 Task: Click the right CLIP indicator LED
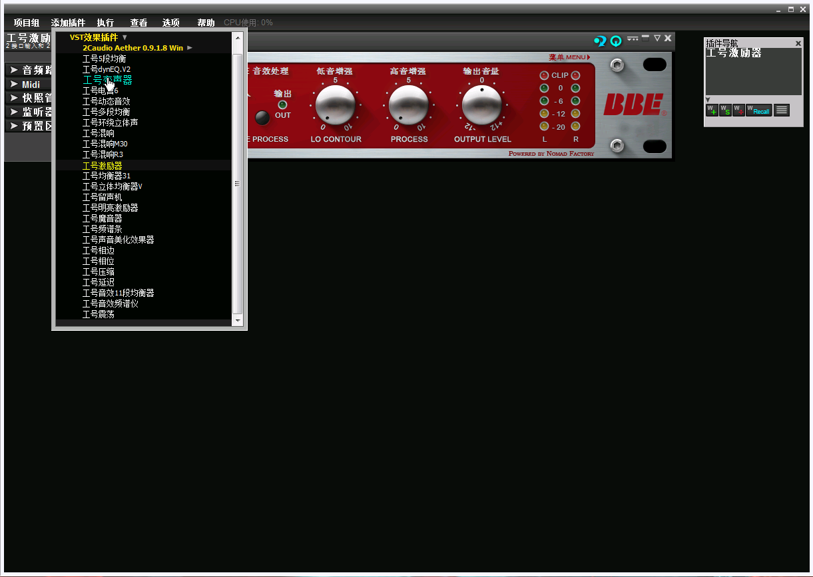tap(575, 75)
